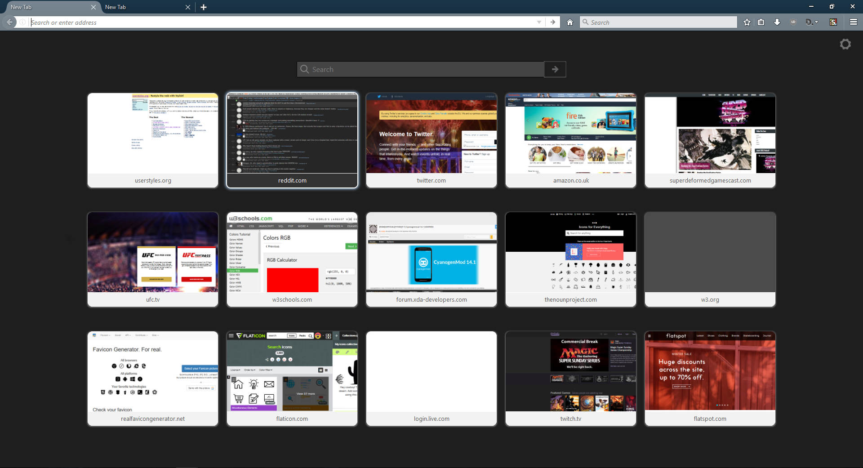Screen dimensions: 863x468
Task: Open the blank w3.org tile
Action: coord(710,259)
